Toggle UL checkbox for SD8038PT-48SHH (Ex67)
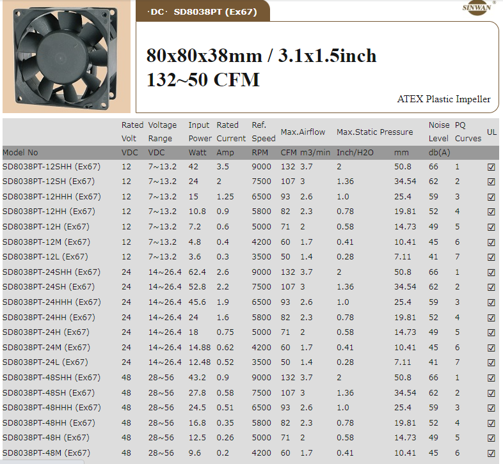 [491, 378]
